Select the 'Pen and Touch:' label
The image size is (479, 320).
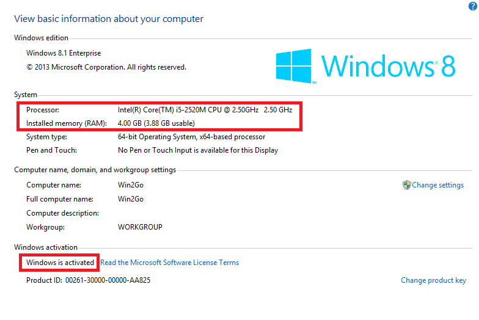tap(51, 150)
